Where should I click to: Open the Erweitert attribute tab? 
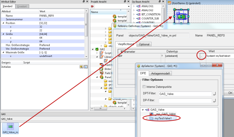[x=22, y=6]
